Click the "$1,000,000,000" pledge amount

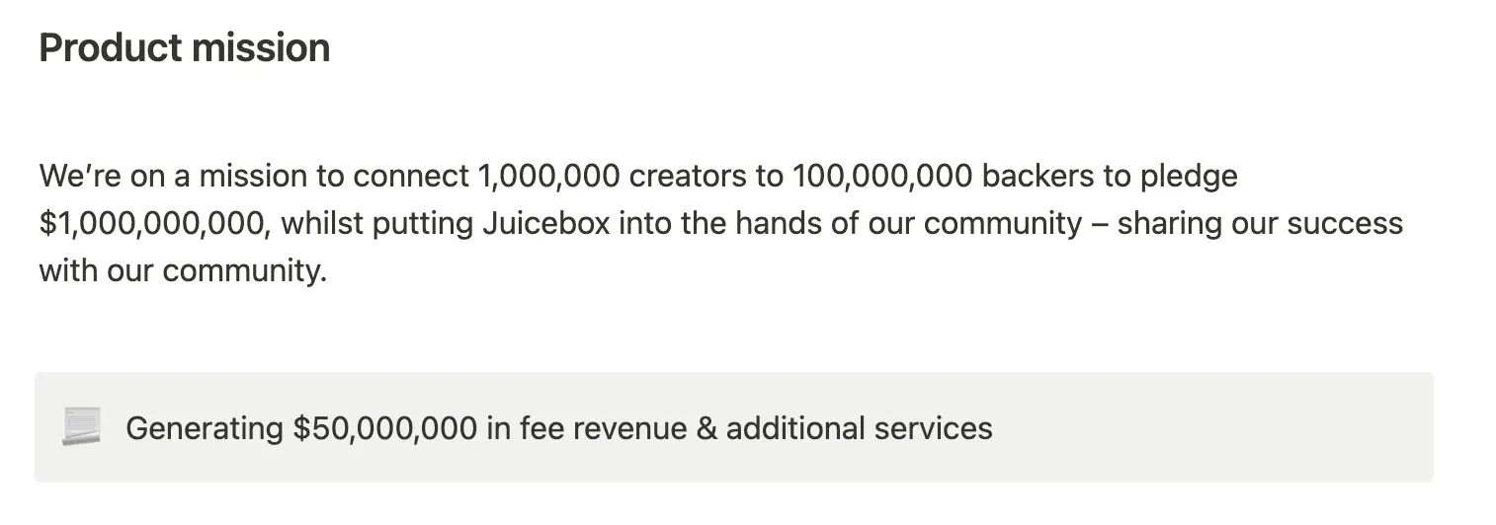(152, 223)
